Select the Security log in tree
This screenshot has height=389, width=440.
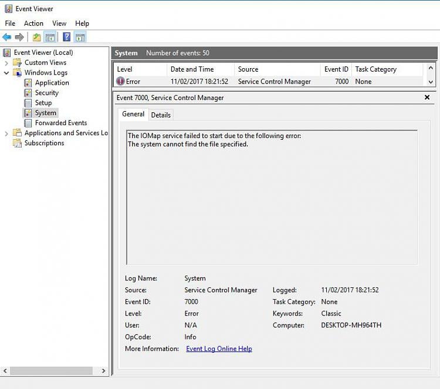[46, 93]
